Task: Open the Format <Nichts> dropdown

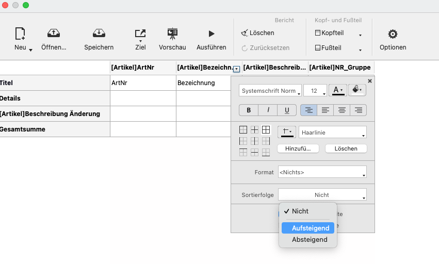Action: point(322,172)
